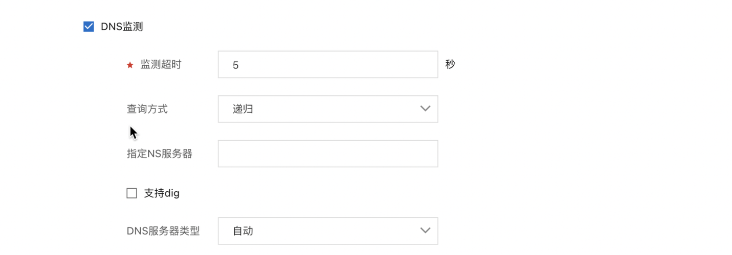
Task: Click the chevron arrow in DNS服务器类型 box
Action: coord(425,231)
